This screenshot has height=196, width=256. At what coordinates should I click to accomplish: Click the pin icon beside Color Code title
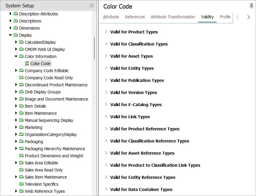252,6
